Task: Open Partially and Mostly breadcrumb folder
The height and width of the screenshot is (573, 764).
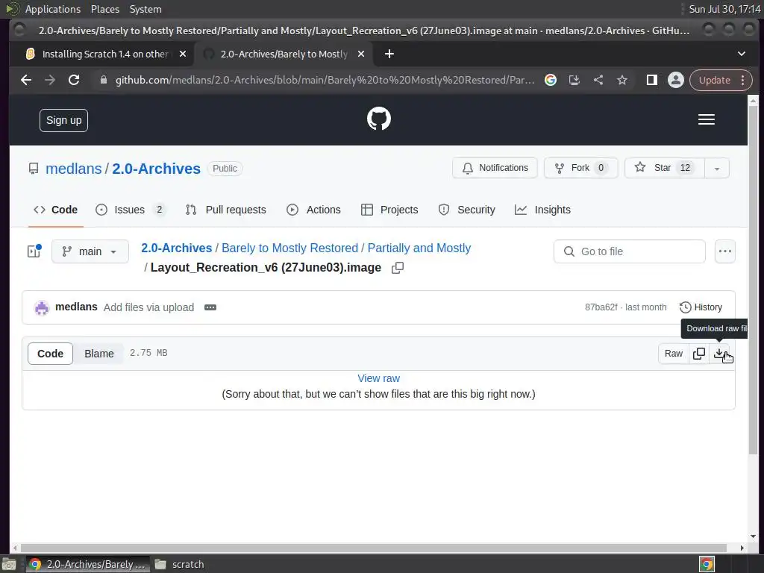Action: [419, 248]
